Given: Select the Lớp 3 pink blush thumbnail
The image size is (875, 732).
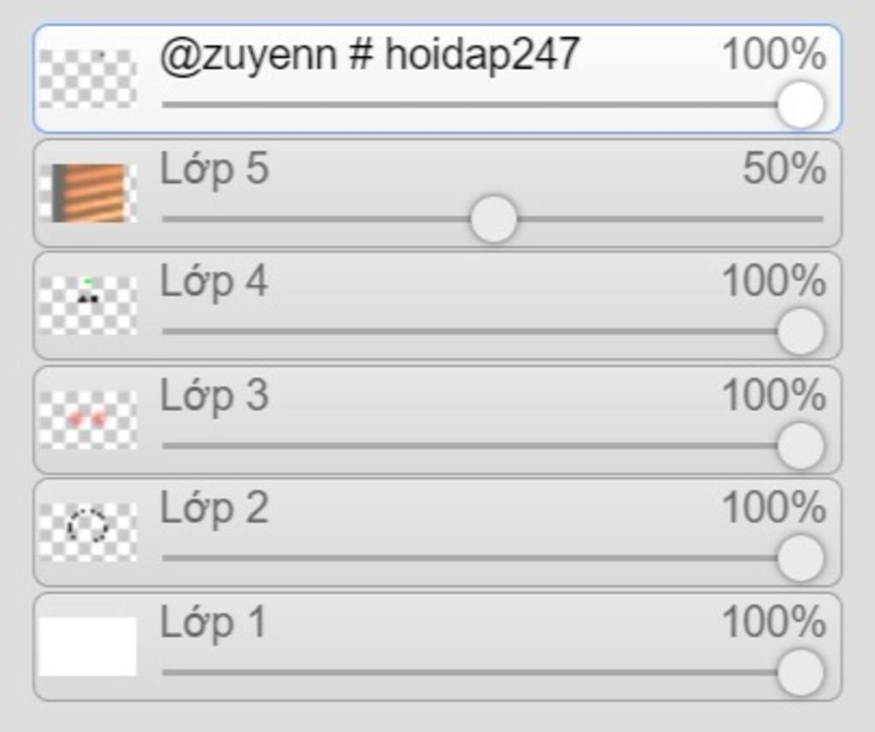Looking at the screenshot, I should pyautogui.click(x=88, y=420).
